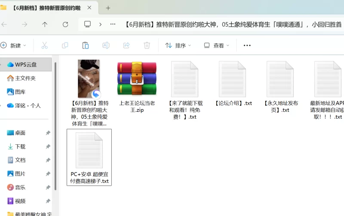344x216 pixels.
Task: Unpin 桌面 using its pin icon
Action: coord(48,133)
